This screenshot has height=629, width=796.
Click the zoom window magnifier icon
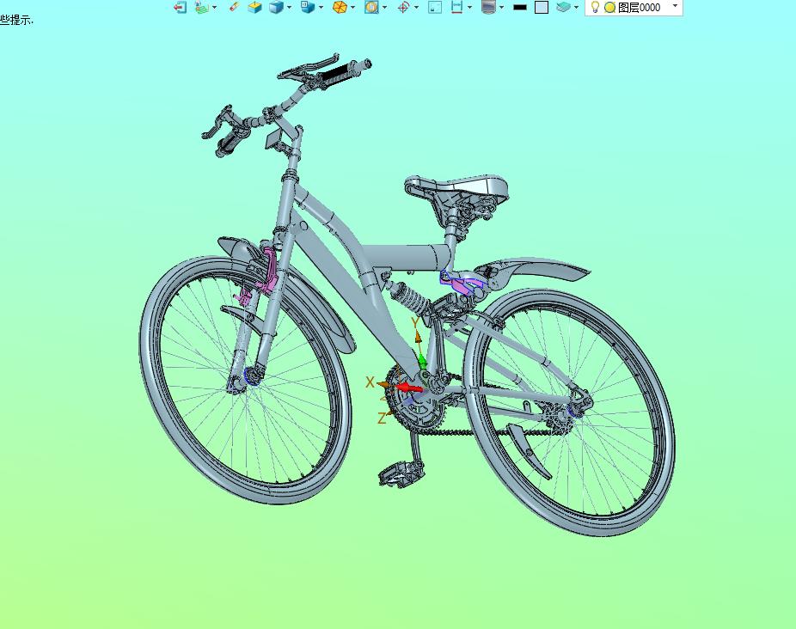coord(371,7)
